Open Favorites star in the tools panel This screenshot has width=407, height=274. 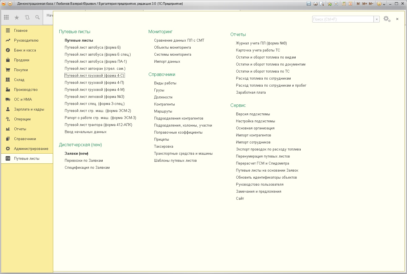pyautogui.click(x=17, y=17)
